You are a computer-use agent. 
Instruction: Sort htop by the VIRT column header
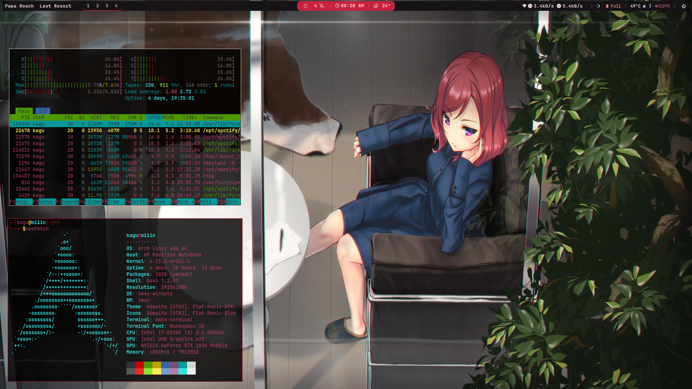point(96,117)
